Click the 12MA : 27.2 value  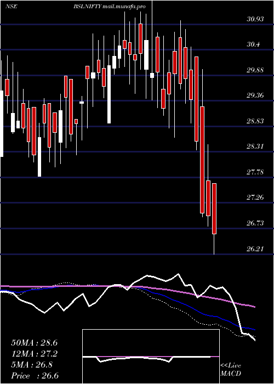coord(35,354)
